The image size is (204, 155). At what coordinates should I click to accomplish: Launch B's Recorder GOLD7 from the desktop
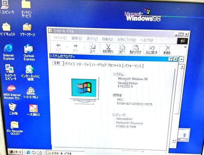coord(15,128)
